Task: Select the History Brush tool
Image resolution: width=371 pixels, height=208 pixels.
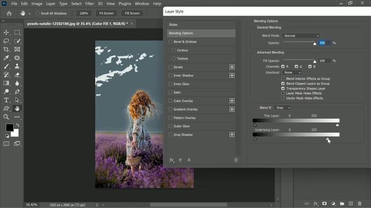Action: tap(6, 75)
